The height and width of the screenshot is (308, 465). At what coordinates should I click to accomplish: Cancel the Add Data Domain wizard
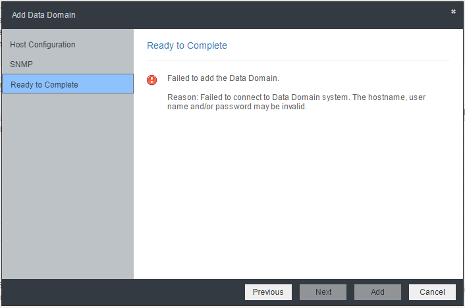click(432, 292)
